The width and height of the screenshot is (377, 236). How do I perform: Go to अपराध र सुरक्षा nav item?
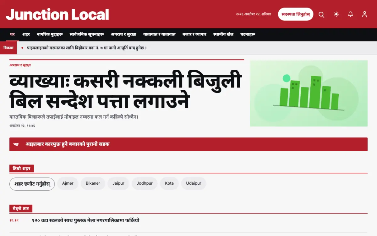point(123,35)
